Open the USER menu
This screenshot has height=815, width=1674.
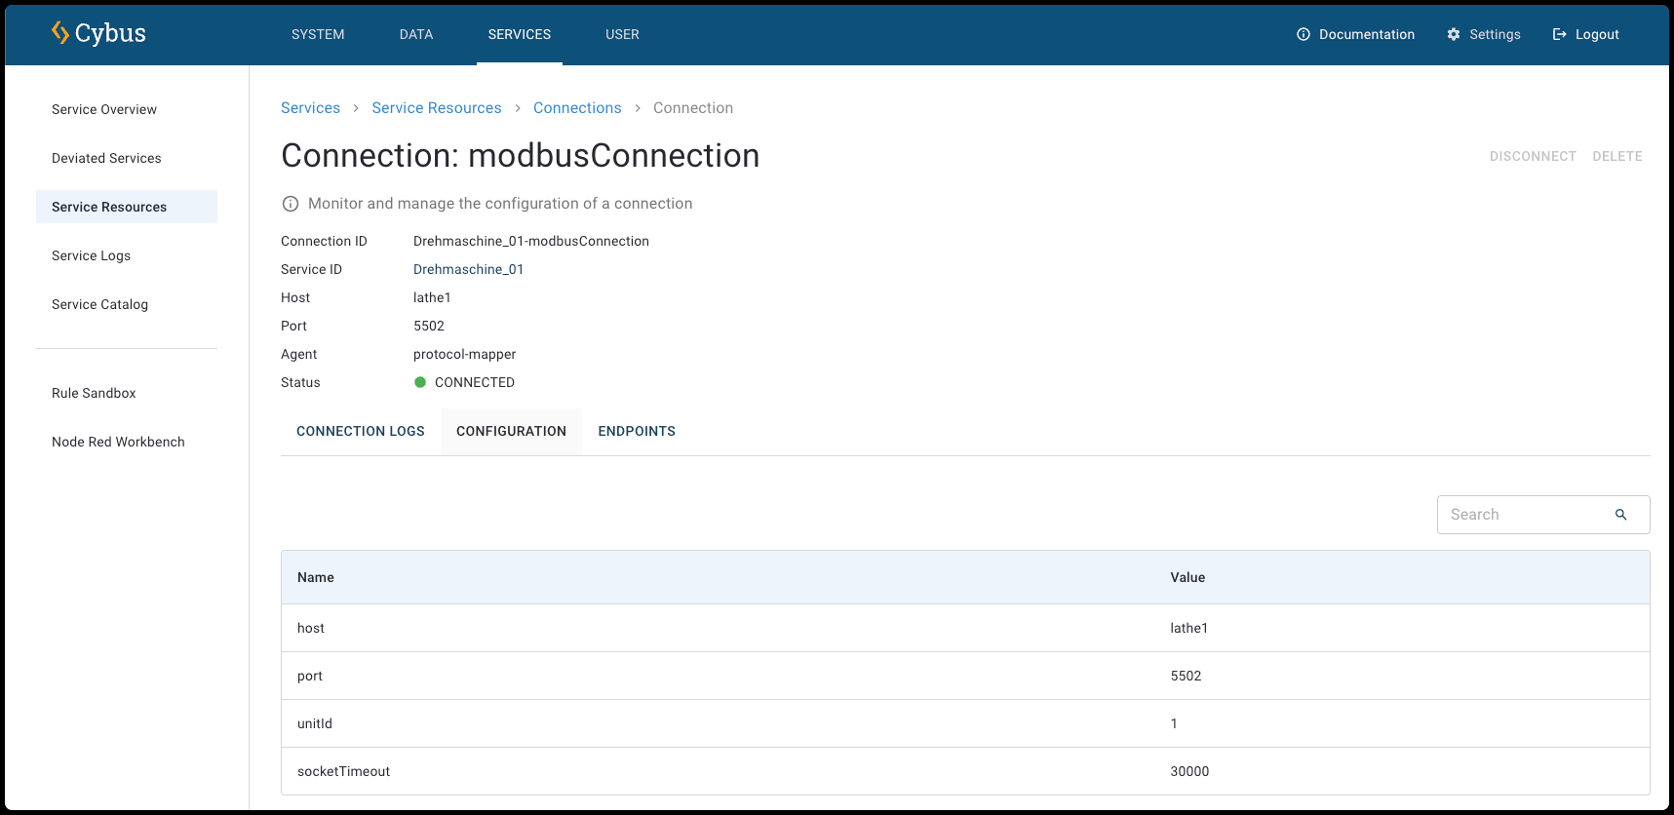coord(622,34)
